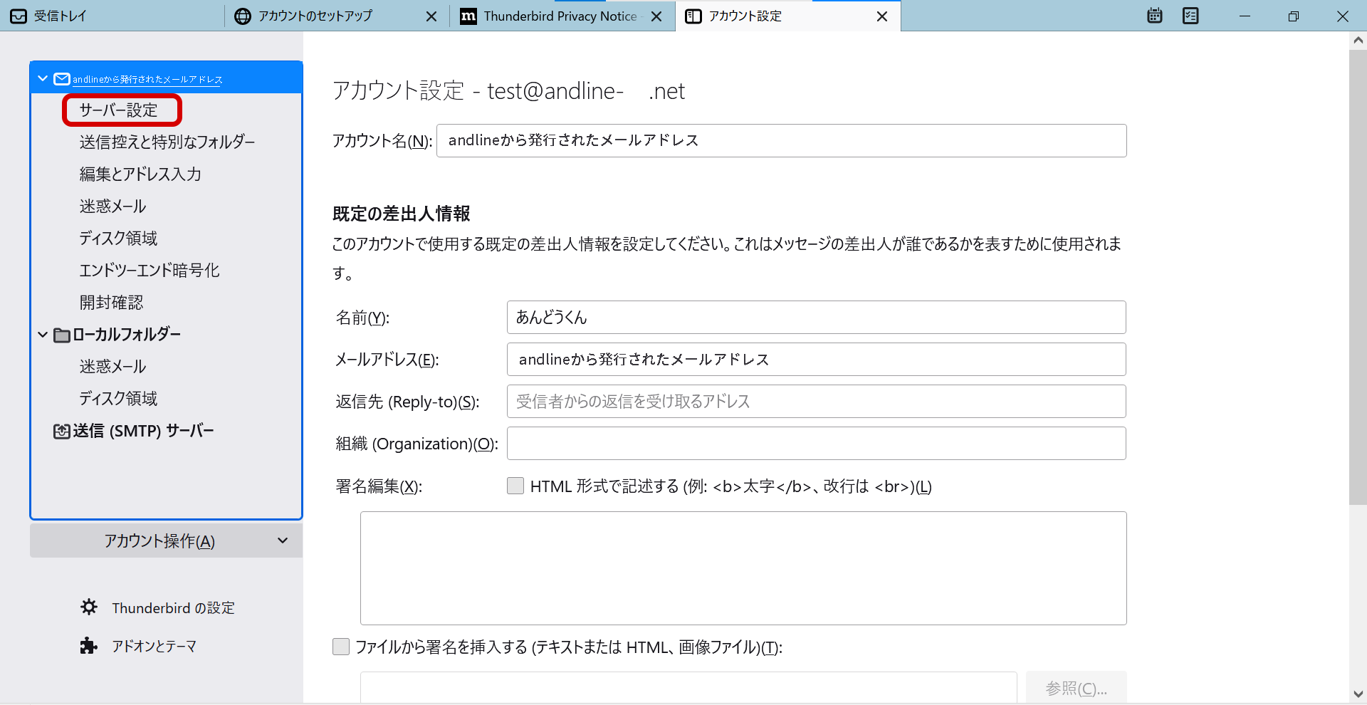Image resolution: width=1367 pixels, height=705 pixels.
Task: Click the vertical scrollbar on the right
Action: [1358, 285]
